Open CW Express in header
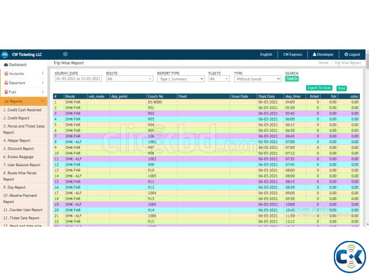 [292, 55]
